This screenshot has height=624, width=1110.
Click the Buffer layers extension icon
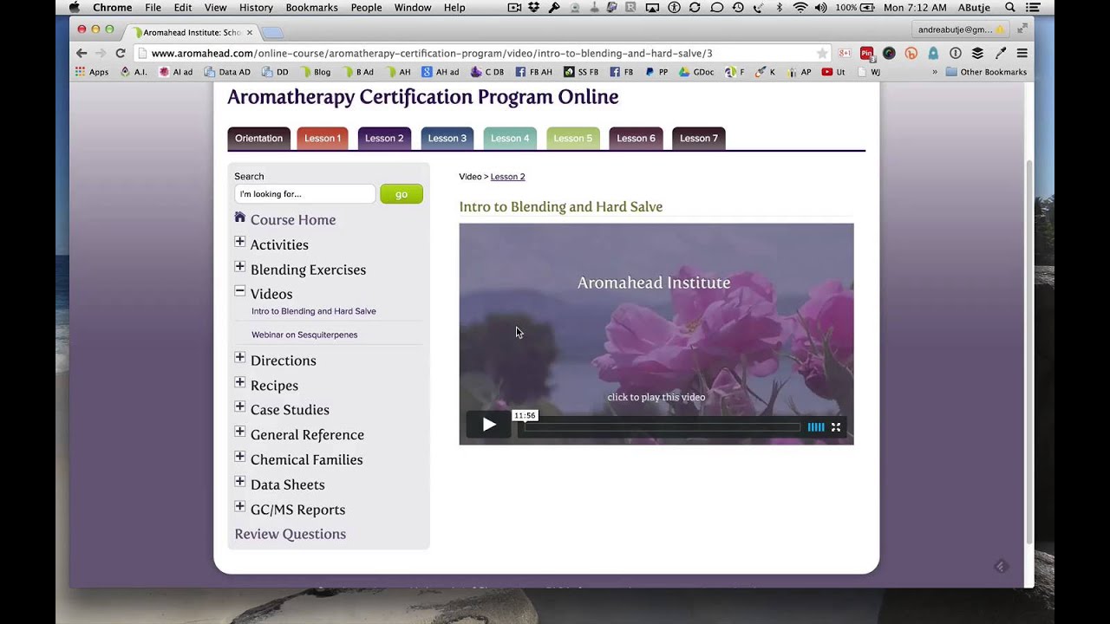click(x=977, y=53)
